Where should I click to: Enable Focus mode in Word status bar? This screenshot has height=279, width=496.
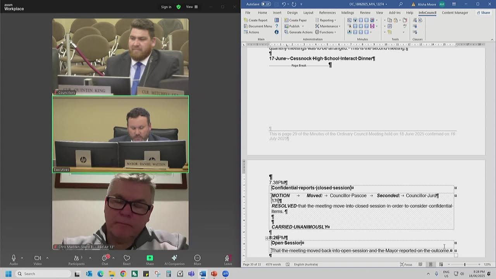406,264
